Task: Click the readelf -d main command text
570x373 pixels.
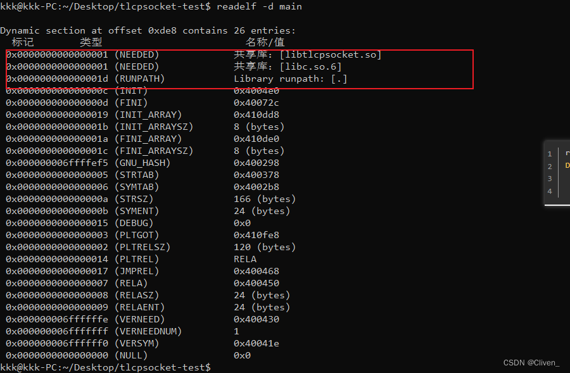Action: (x=259, y=6)
